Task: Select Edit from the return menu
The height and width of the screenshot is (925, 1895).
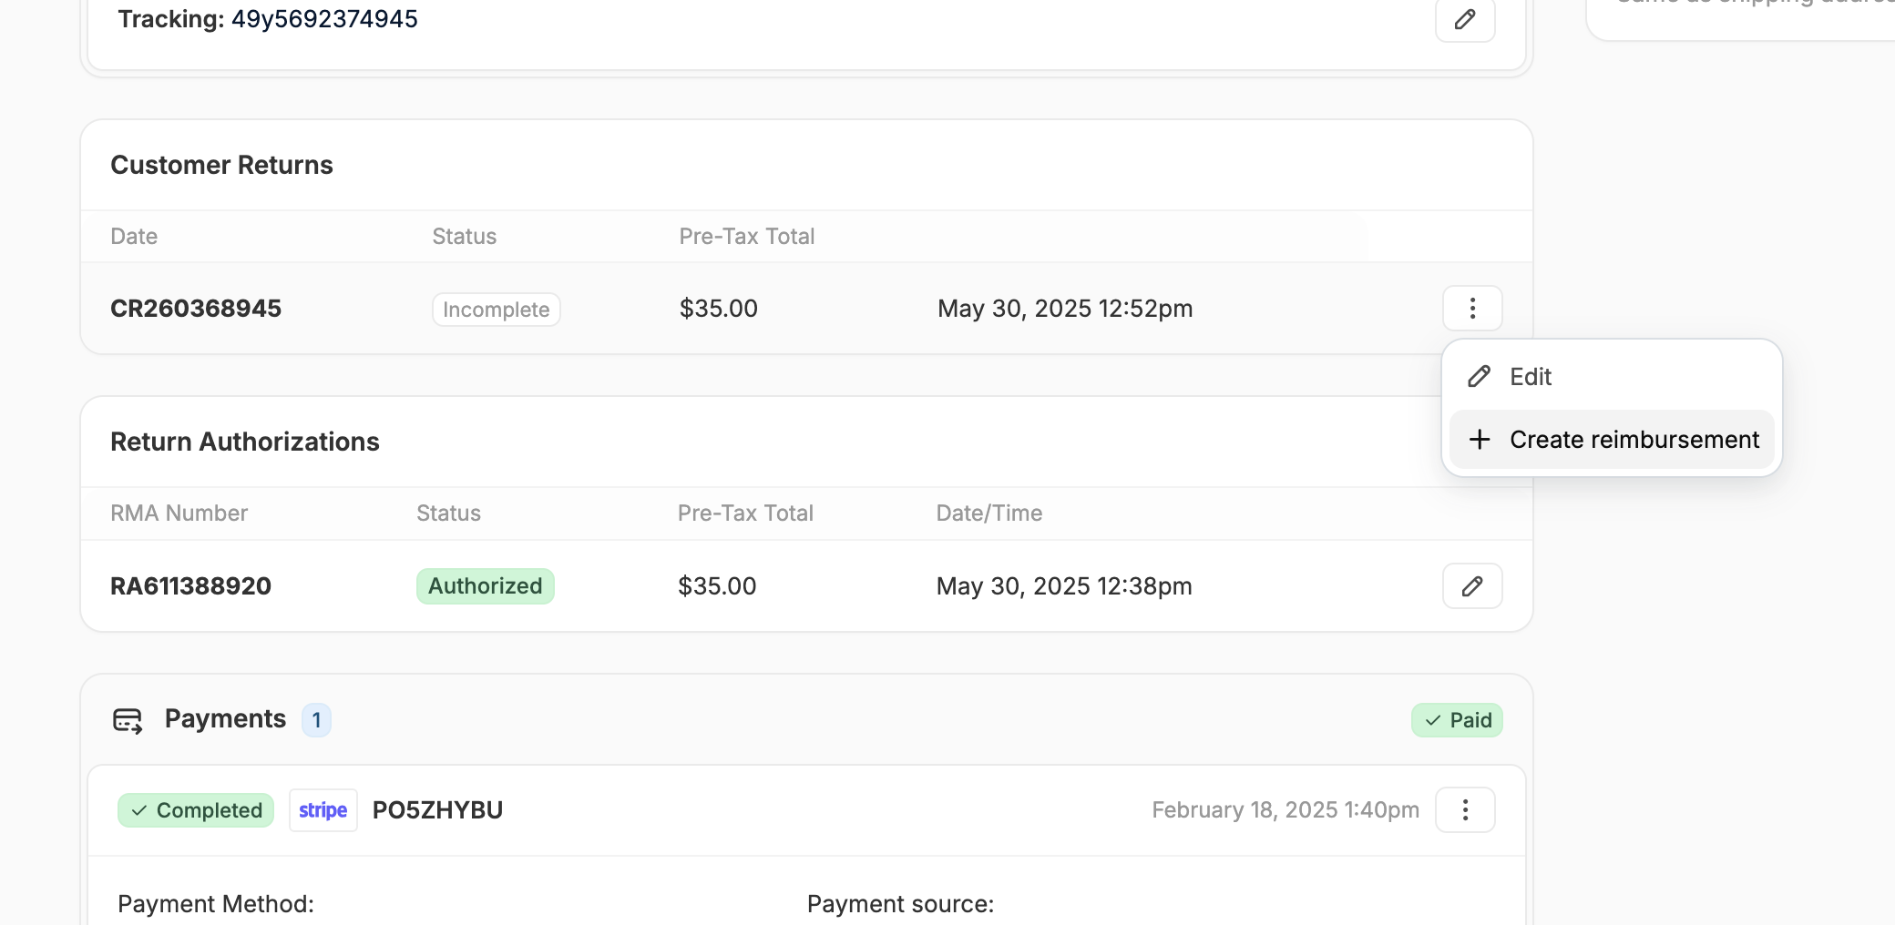Action: (1531, 377)
